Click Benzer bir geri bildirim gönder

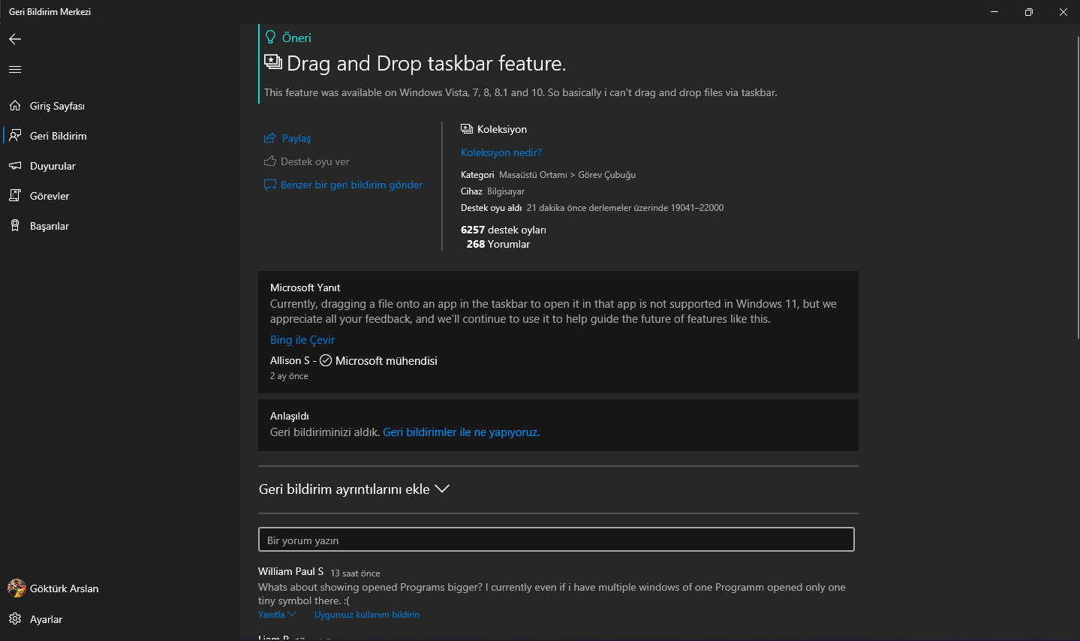click(x=351, y=185)
